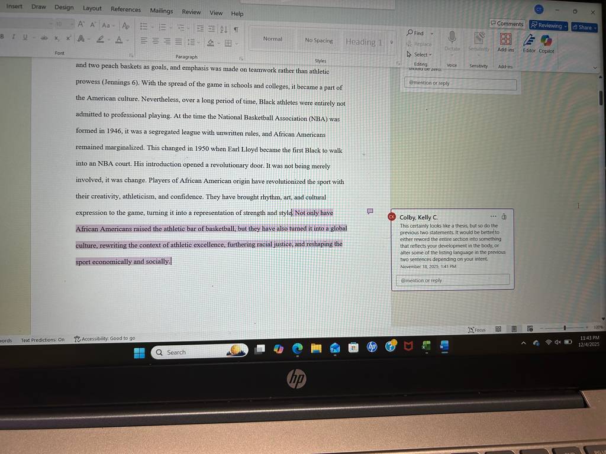Click the Share button

click(584, 27)
